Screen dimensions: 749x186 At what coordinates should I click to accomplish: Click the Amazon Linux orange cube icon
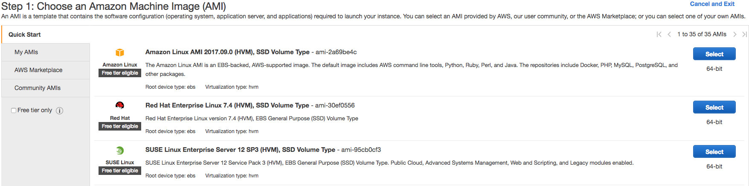click(x=120, y=52)
